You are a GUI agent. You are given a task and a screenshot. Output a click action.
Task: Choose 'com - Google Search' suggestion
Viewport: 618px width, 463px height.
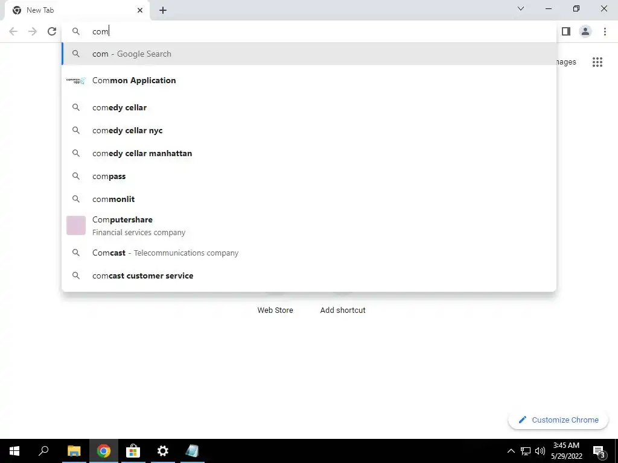tap(309, 54)
